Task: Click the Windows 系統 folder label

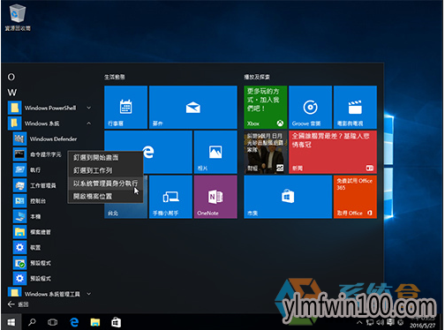Action: pos(41,124)
